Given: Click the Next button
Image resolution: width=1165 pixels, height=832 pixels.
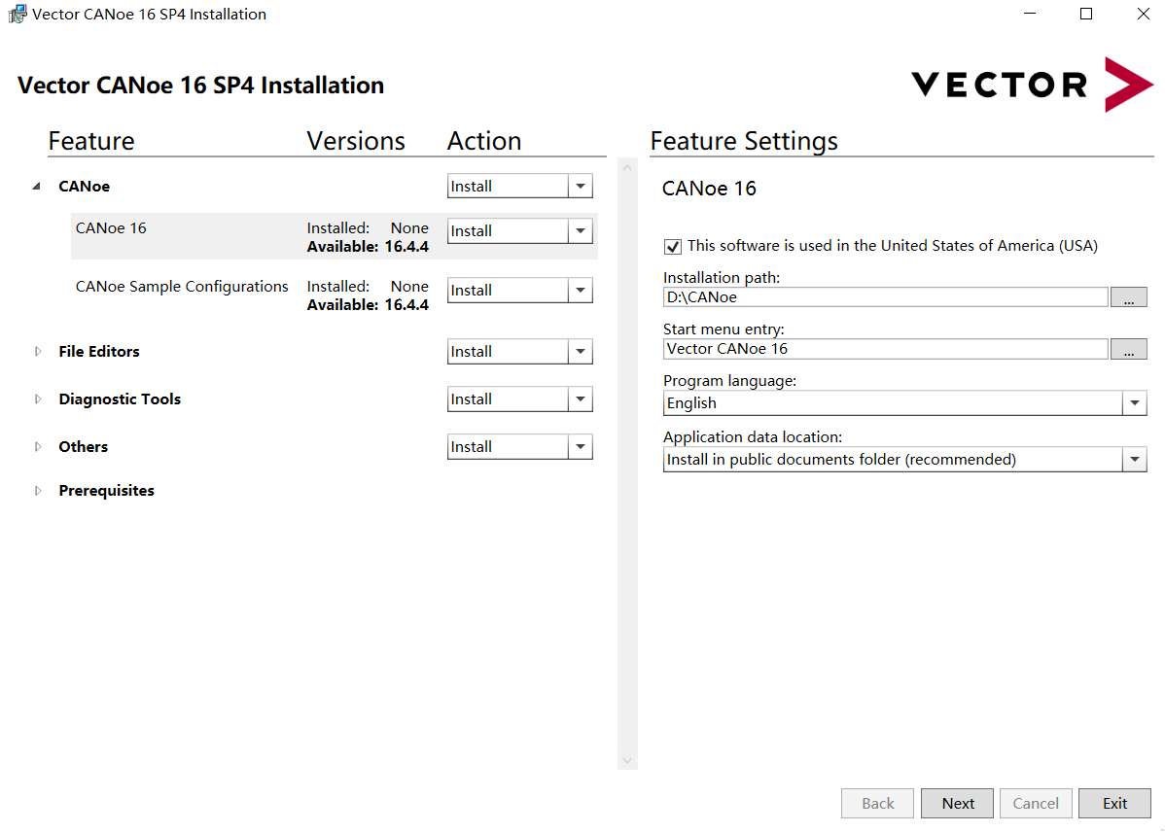Looking at the screenshot, I should tap(957, 804).
